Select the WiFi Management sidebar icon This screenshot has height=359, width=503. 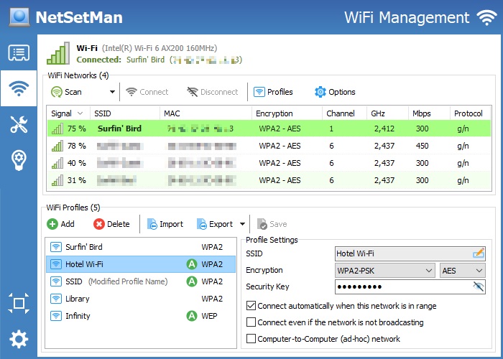click(x=19, y=88)
